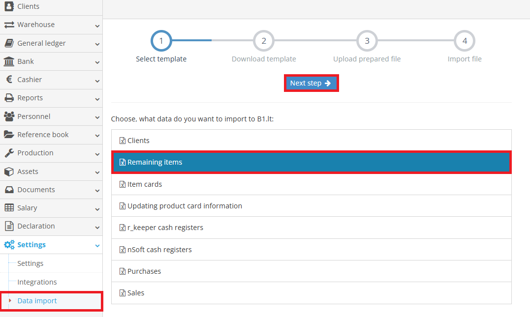Viewport: 530px width, 317px height.
Task: Click step 1 Select template circle
Action: [x=161, y=41]
